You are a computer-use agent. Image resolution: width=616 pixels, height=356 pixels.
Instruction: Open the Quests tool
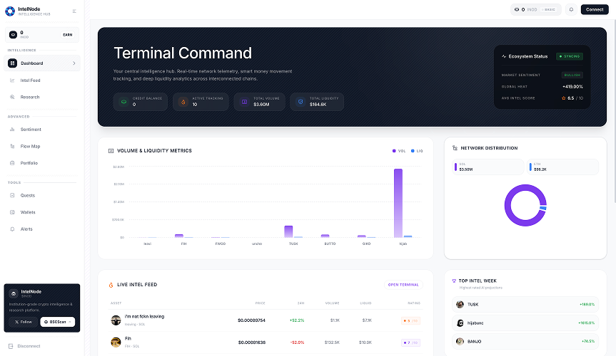[x=27, y=195]
